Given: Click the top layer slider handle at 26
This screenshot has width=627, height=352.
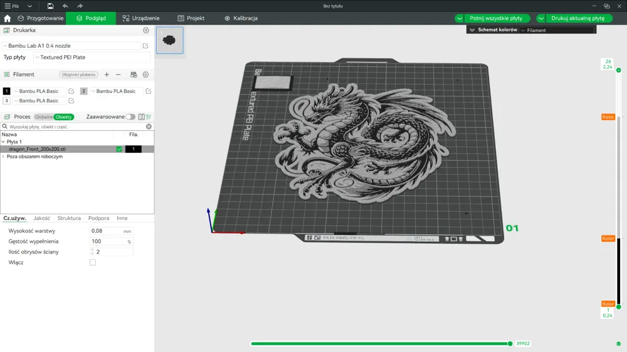Looking at the screenshot, I should pos(619,70).
